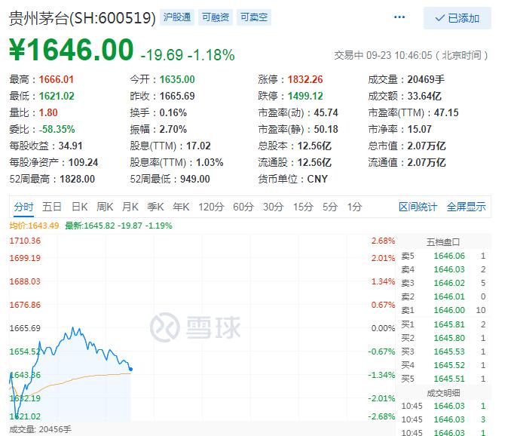Click the 沪股通 tag
This screenshot has width=511, height=436.
tap(177, 17)
